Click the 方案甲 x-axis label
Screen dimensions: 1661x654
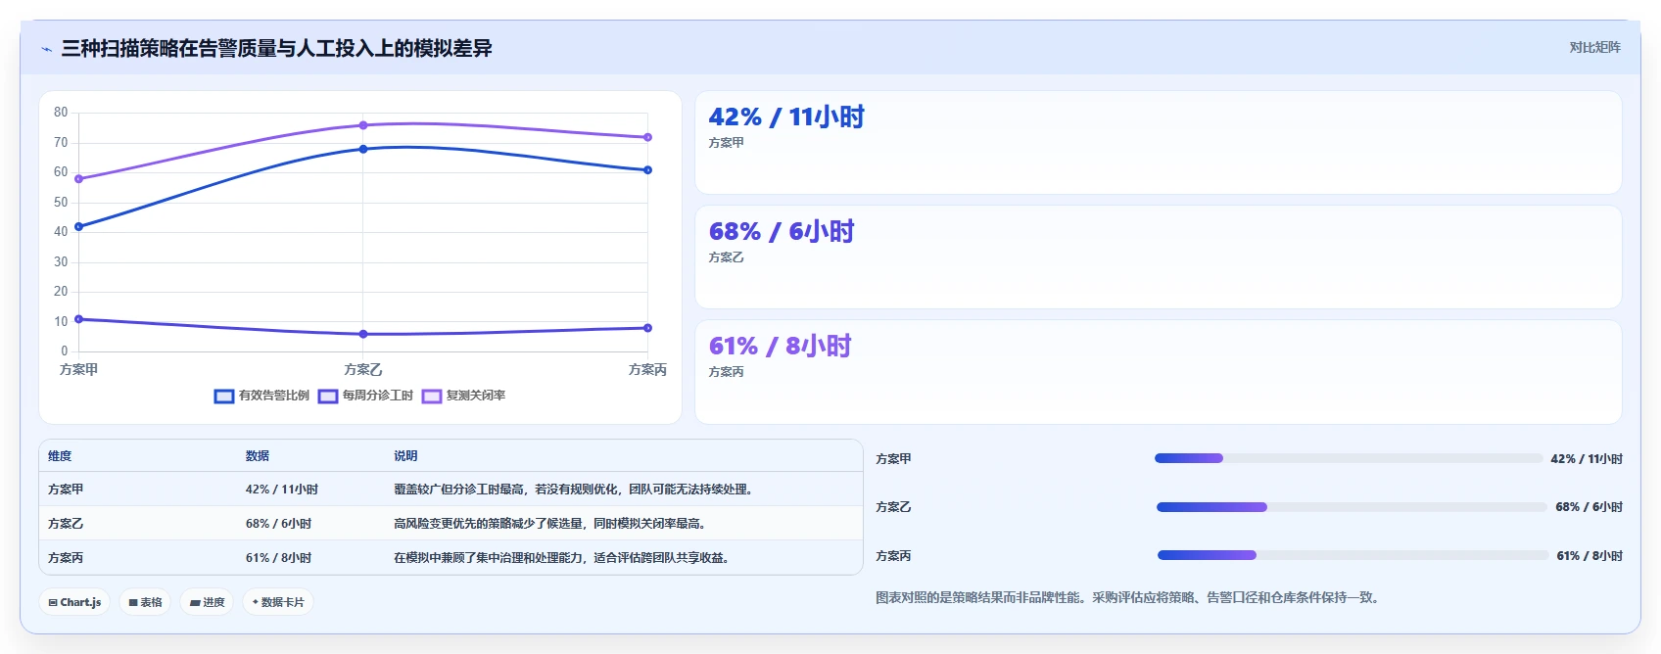pyautogui.click(x=79, y=370)
